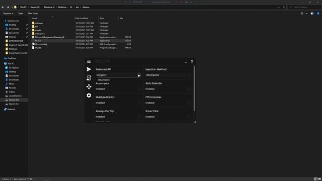This screenshot has width=322, height=181.
Task: Open the gear settings icon in executor sidebar
Action: (89, 96)
